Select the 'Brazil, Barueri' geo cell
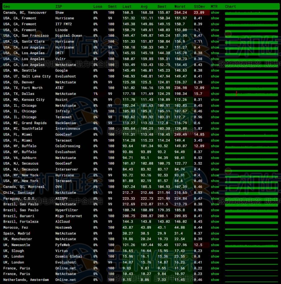Viewport: 281px width, 284px height. 19,216
